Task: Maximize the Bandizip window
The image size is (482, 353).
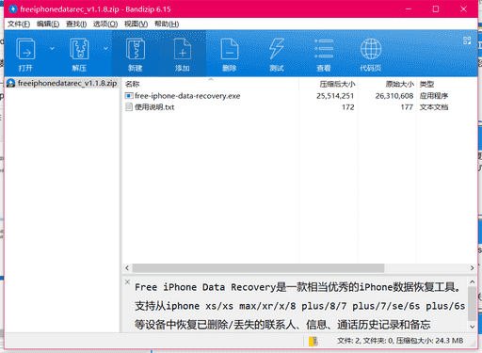Action: click(436, 9)
